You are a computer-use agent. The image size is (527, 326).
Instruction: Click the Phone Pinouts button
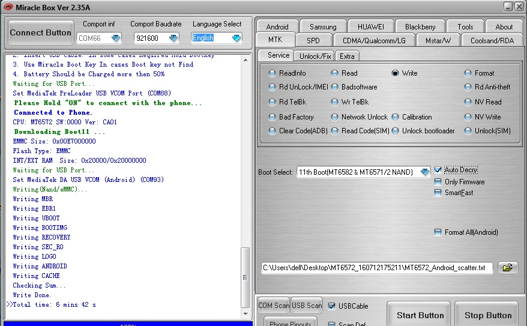pyautogui.click(x=291, y=322)
